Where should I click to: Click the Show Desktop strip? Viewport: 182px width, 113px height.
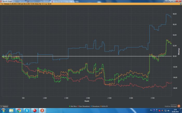pos(181,111)
